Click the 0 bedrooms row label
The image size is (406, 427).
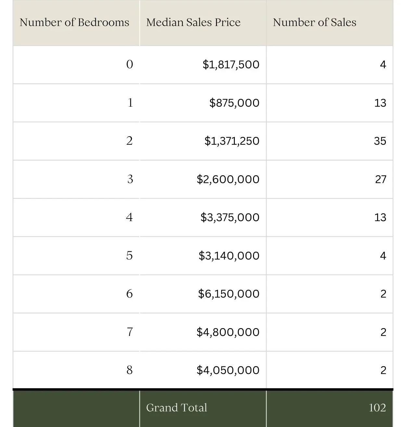pyautogui.click(x=130, y=64)
